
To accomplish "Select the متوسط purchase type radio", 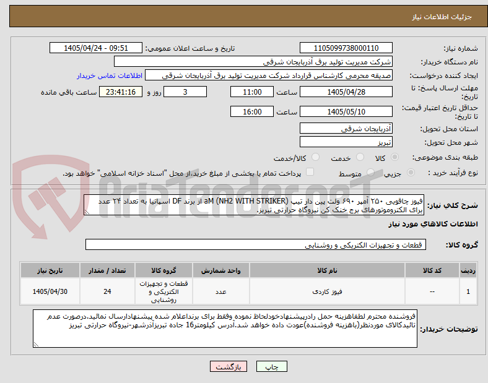I will (x=370, y=172).
